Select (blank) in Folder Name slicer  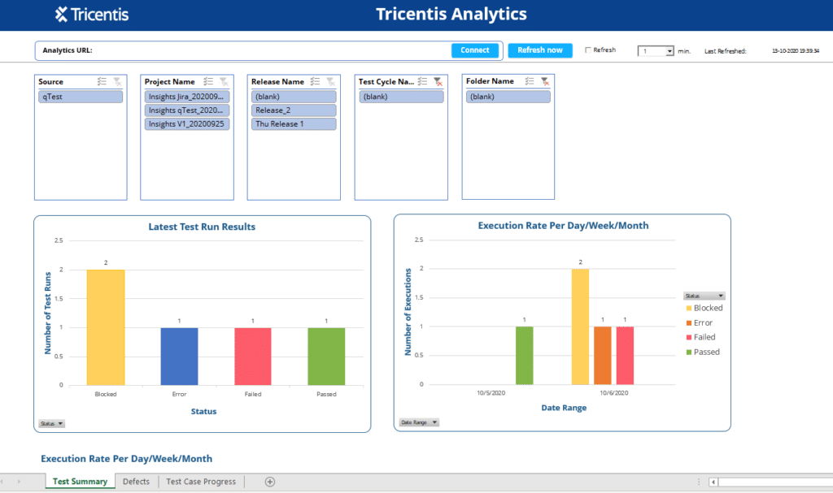pyautogui.click(x=508, y=97)
